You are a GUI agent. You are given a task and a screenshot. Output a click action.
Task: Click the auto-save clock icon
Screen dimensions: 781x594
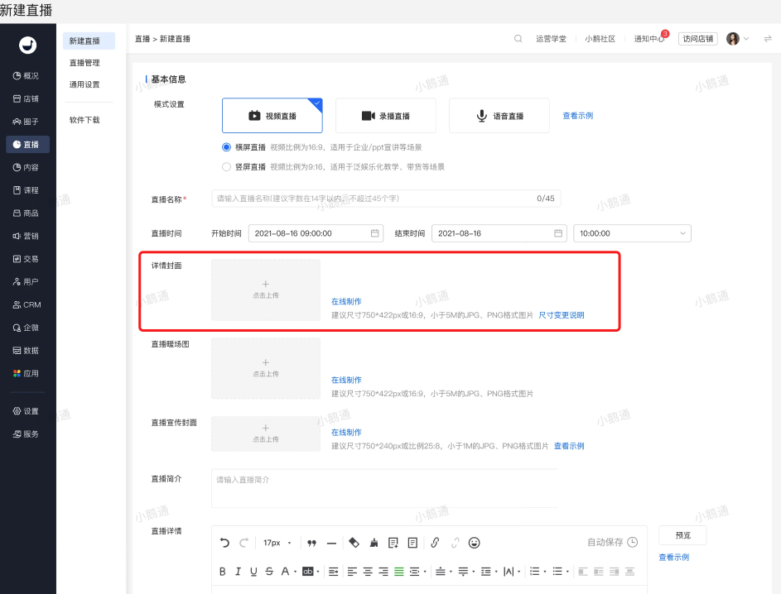[x=633, y=542]
